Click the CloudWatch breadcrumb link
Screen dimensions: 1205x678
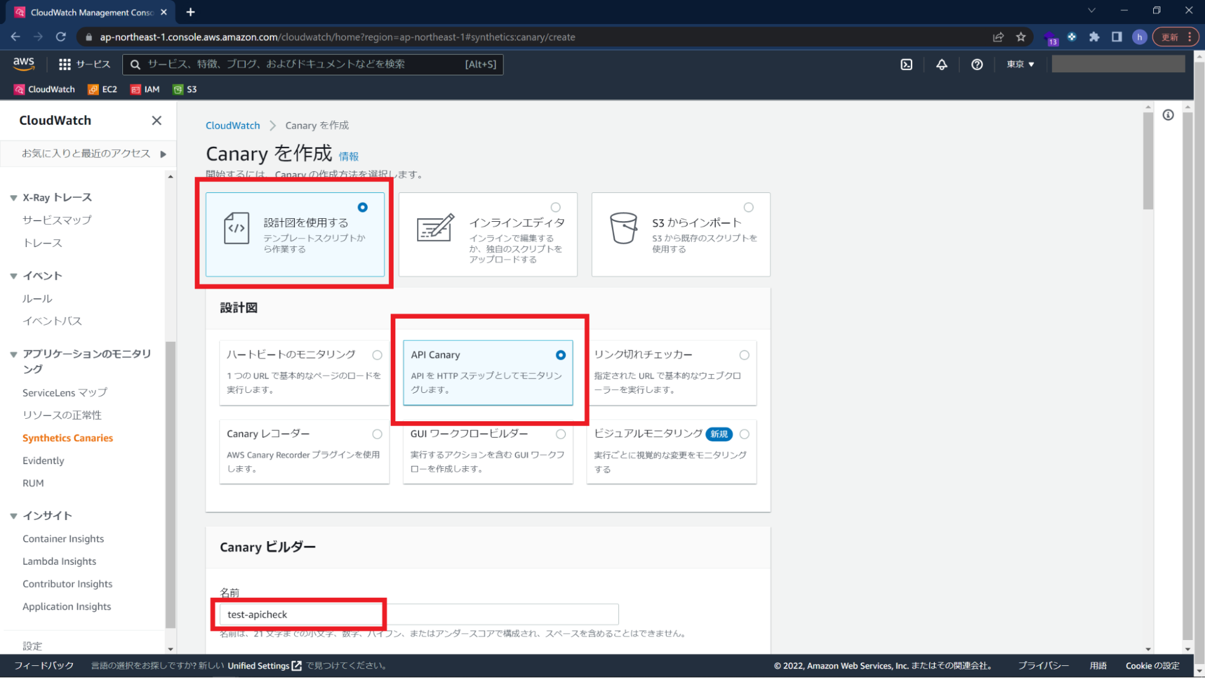point(233,125)
